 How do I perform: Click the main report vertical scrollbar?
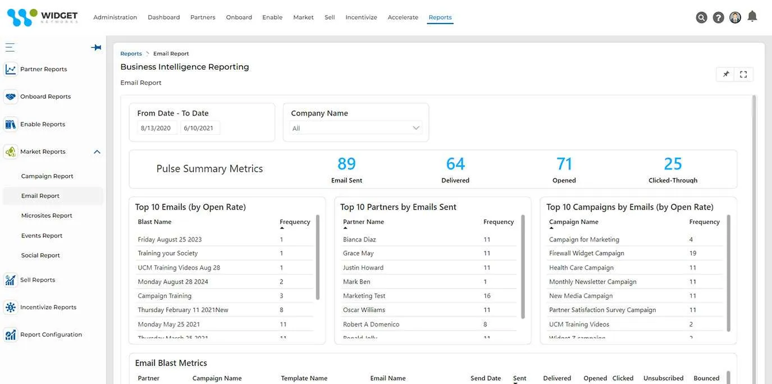tap(753, 168)
